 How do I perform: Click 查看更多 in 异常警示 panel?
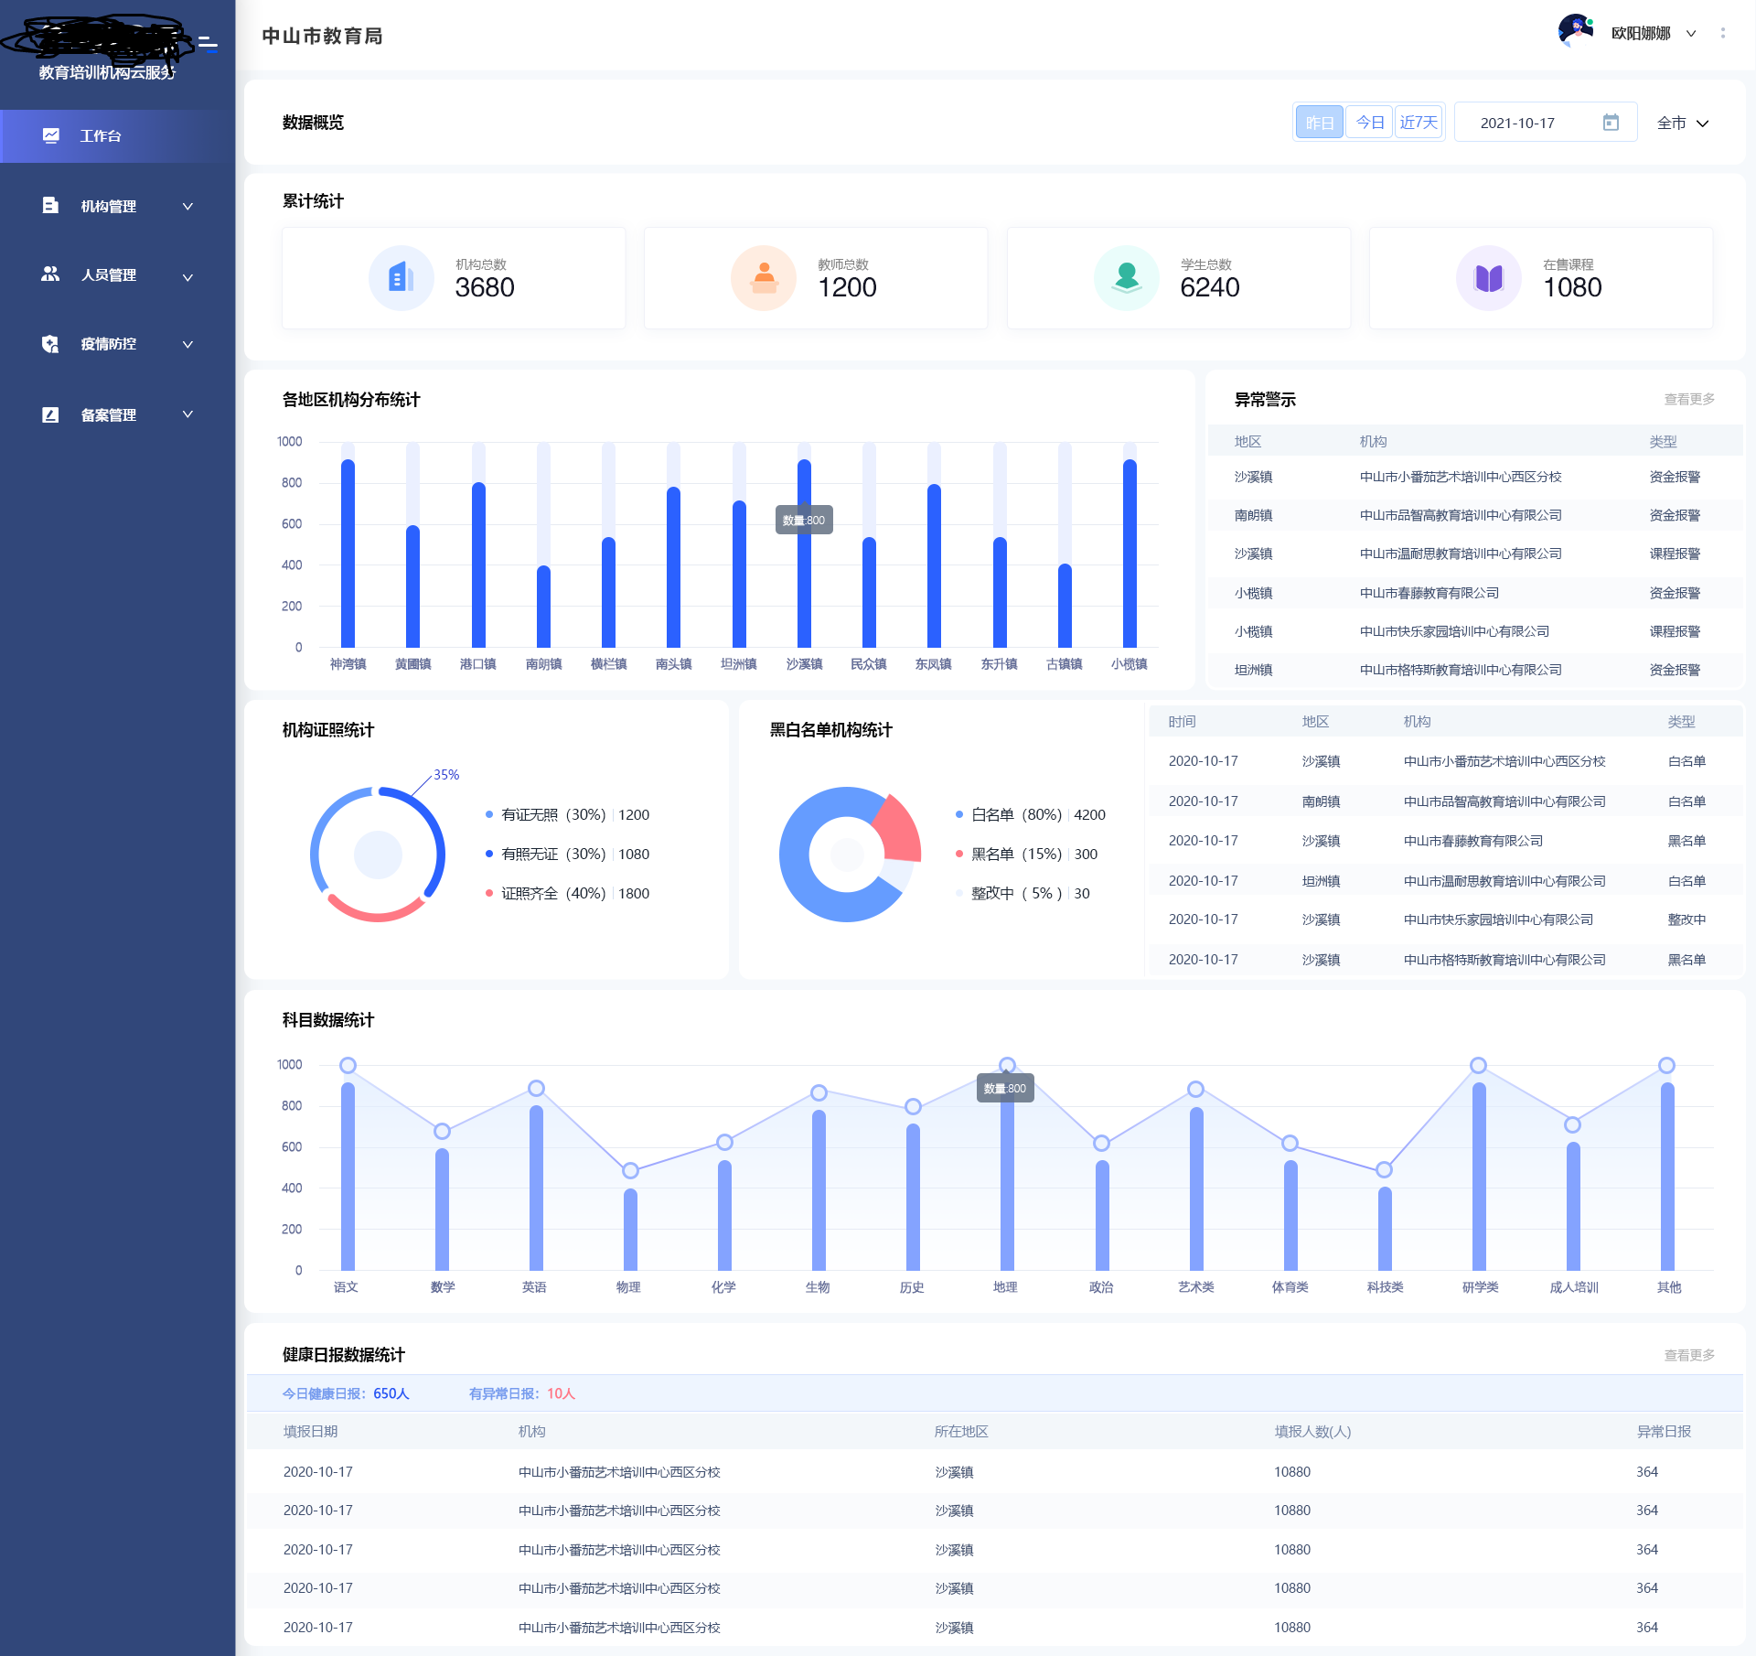click(x=1689, y=399)
